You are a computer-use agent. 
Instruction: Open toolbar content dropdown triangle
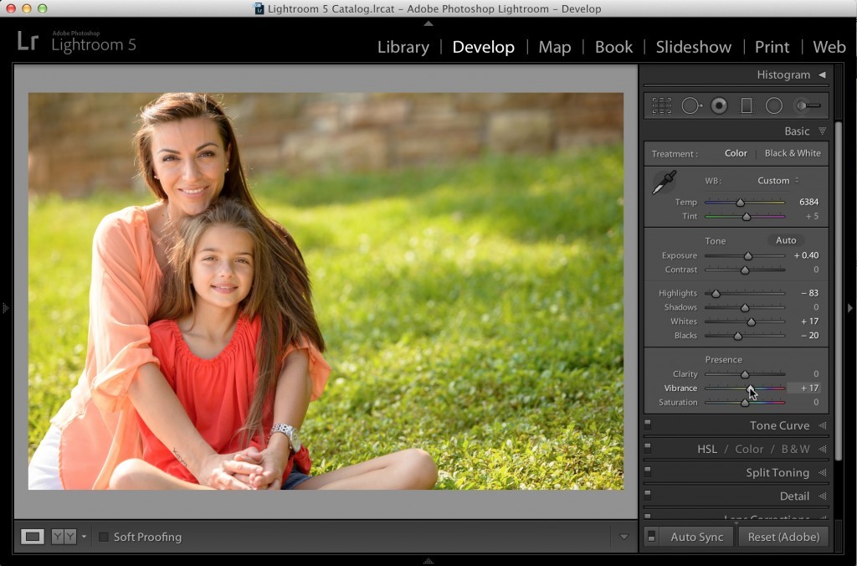(x=624, y=537)
